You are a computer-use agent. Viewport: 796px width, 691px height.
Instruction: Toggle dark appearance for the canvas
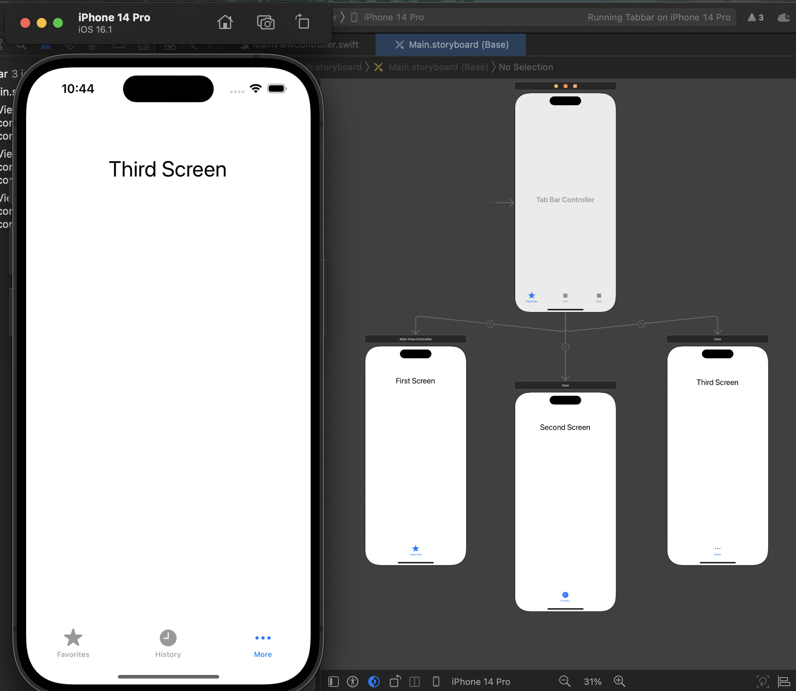(x=374, y=682)
